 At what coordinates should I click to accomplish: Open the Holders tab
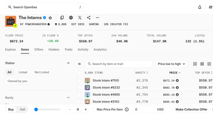54,49
